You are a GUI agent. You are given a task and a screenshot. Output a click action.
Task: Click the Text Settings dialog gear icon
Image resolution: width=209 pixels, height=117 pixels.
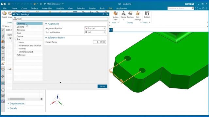pyautogui.click(x=14, y=14)
